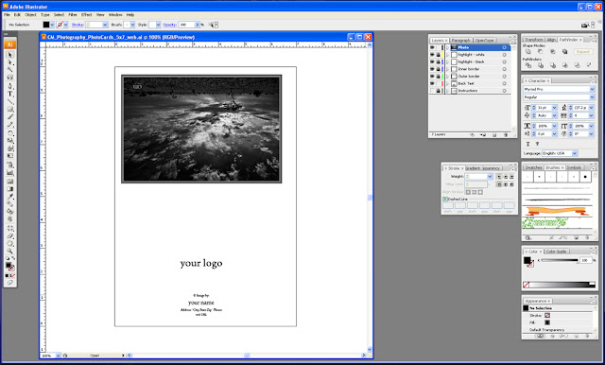Click the Fill swatch in Appearance panel

[547, 322]
